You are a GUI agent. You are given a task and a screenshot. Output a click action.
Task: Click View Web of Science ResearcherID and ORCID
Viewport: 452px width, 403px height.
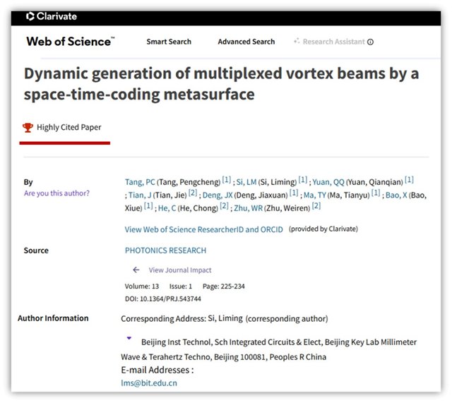(203, 229)
